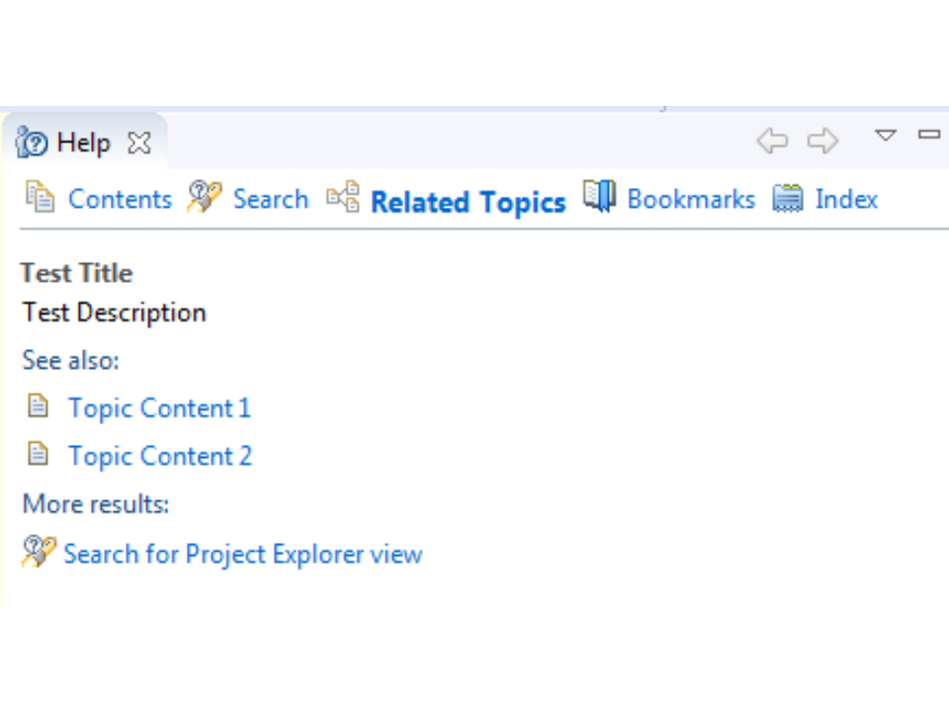Click the Help view question mark icon
Screen dimensions: 949x712
point(32,143)
